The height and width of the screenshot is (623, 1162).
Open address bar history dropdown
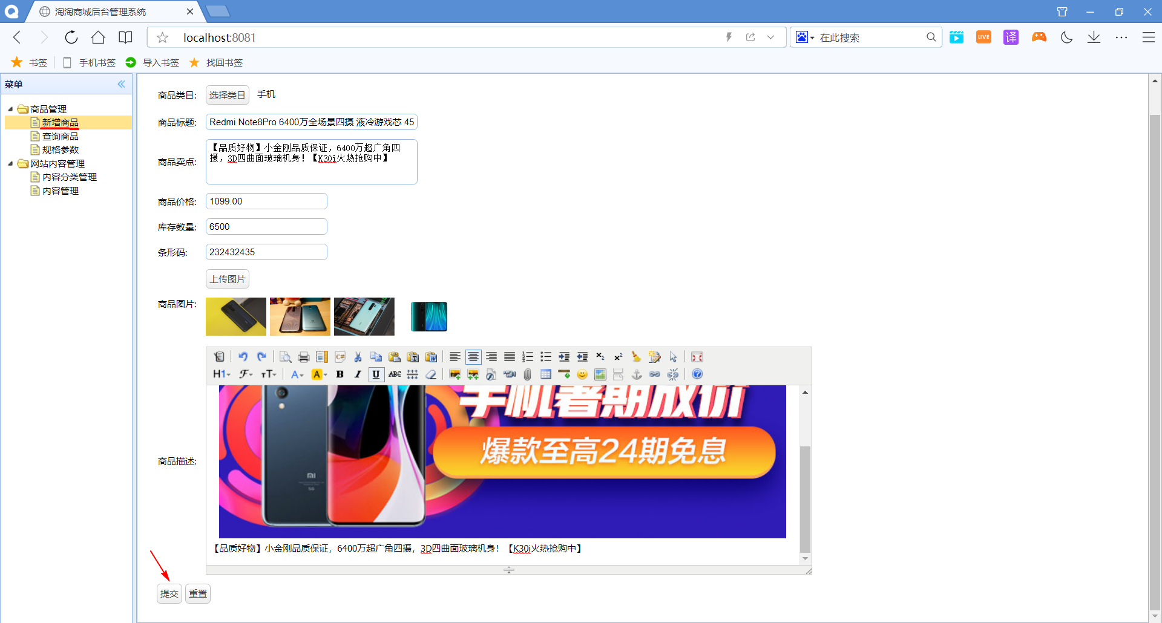(x=770, y=38)
